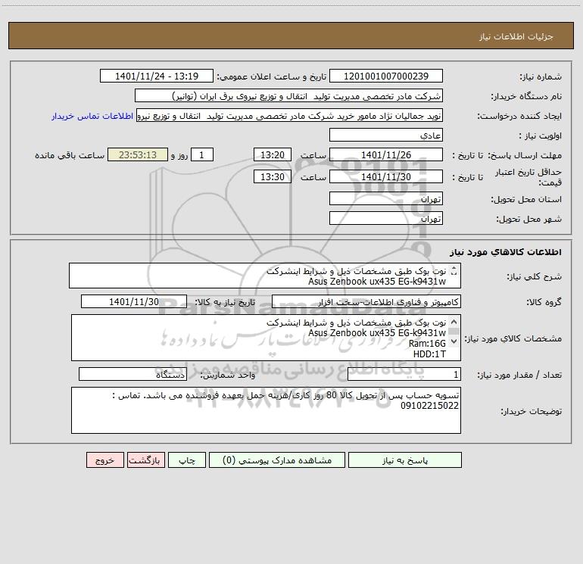Click the تاریخ نیاز به کالا field

[x=134, y=301]
